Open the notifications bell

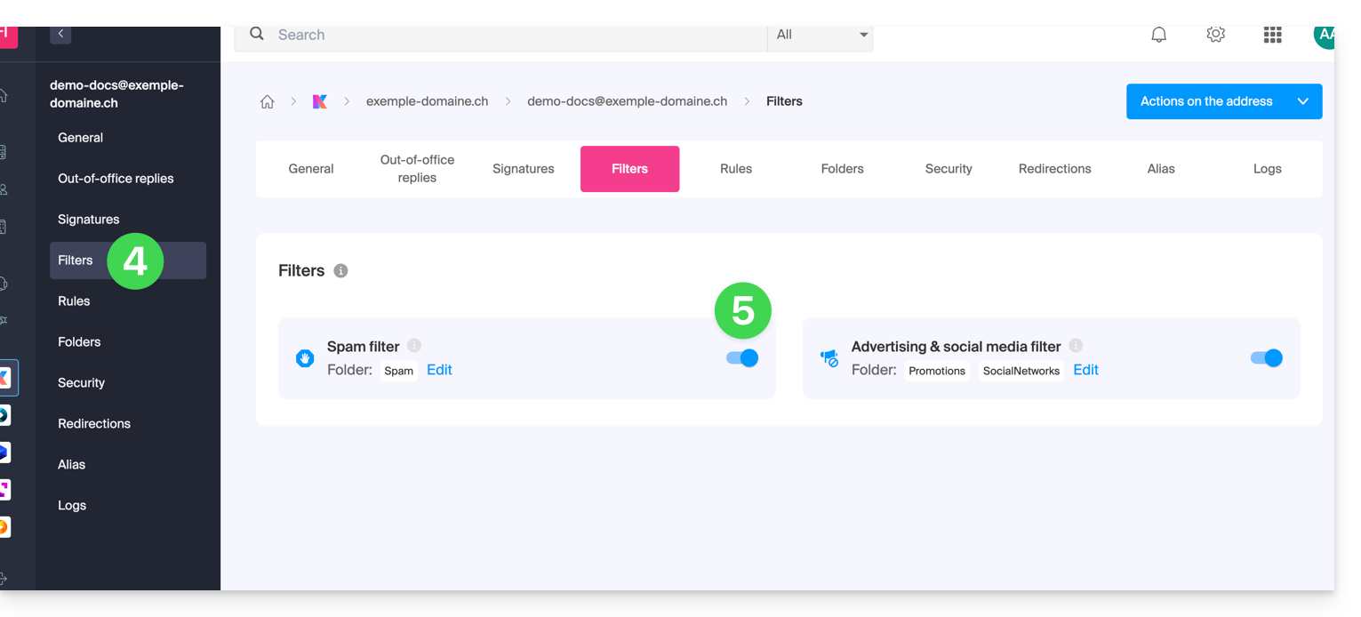(1159, 35)
